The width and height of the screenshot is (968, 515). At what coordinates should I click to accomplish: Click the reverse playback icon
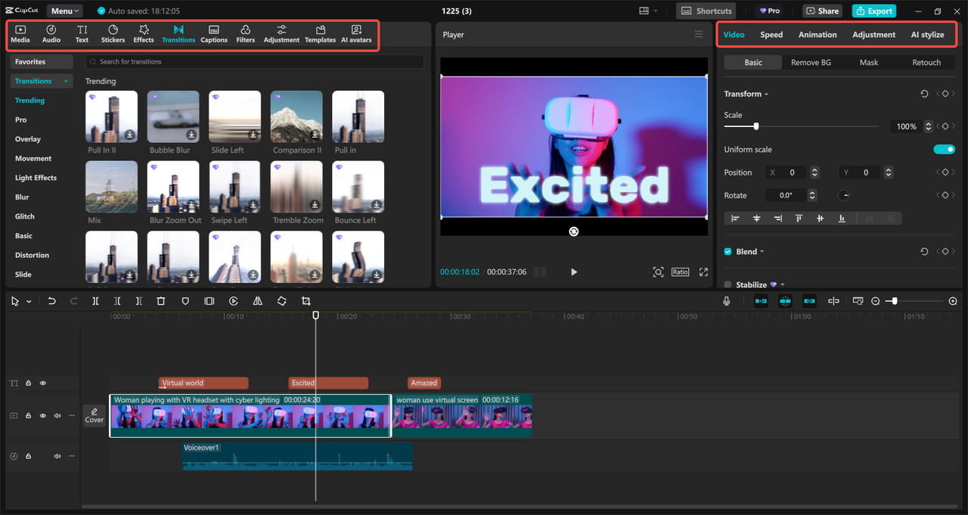coord(234,301)
